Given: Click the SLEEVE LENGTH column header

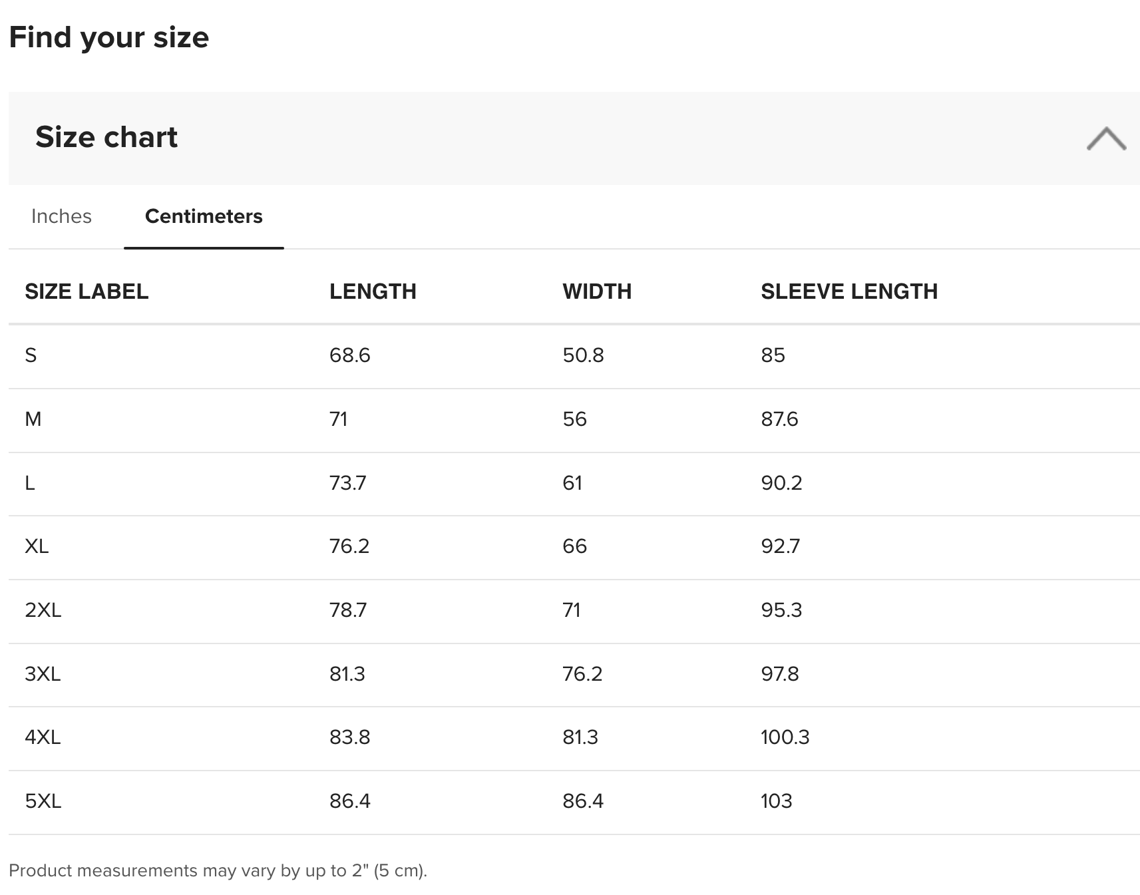Looking at the screenshot, I should pyautogui.click(x=849, y=291).
